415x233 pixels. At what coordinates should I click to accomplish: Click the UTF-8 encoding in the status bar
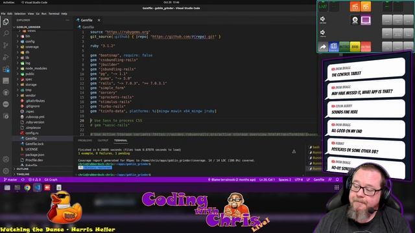tap(299, 180)
